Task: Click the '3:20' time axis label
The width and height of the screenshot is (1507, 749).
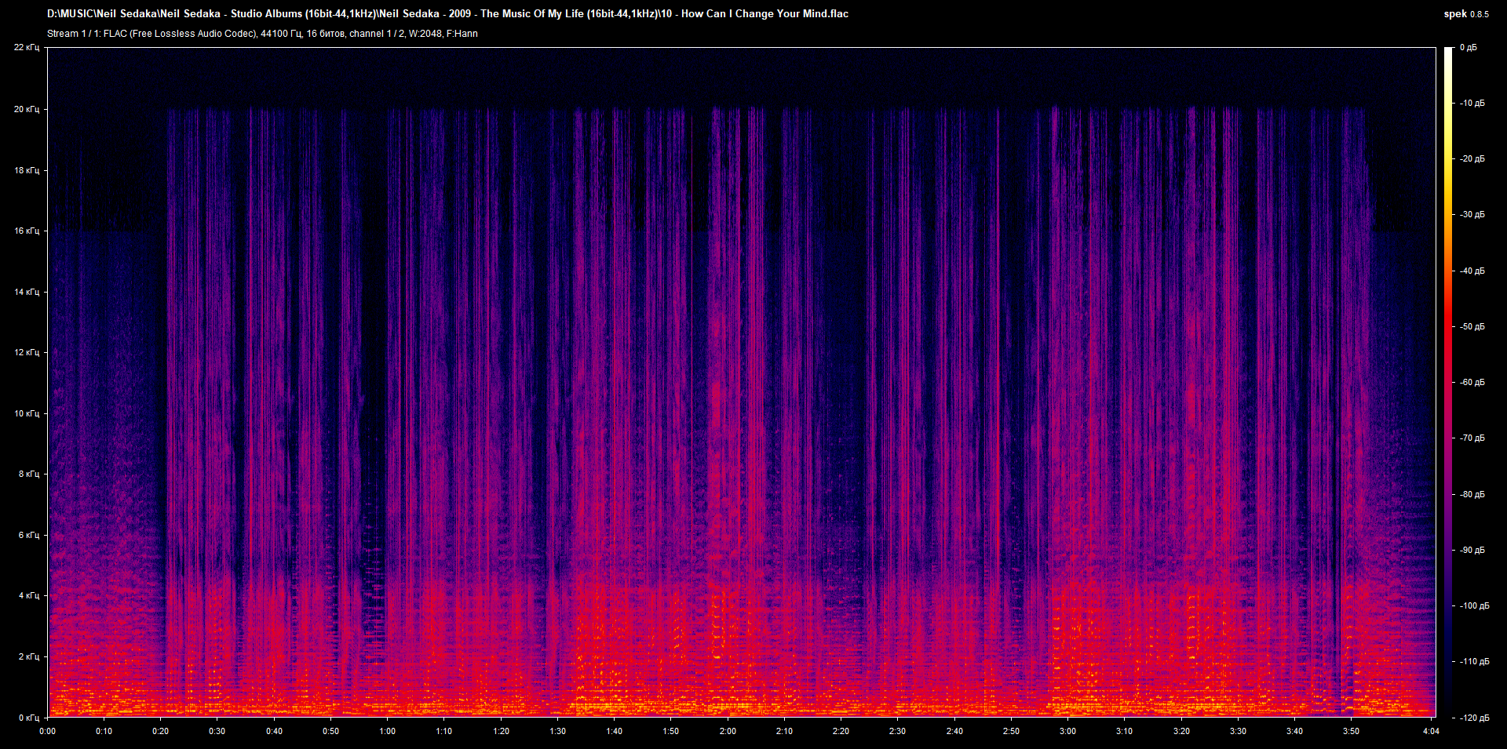Action: pos(1182,732)
